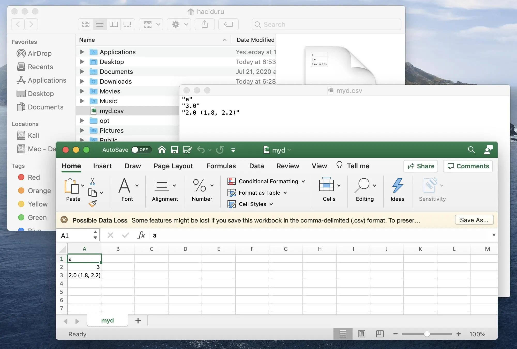Toggle the AutoSave switch
Image resolution: width=517 pixels, height=349 pixels.
coord(141,150)
